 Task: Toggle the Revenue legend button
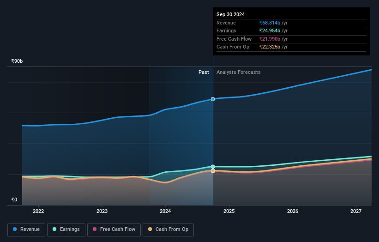point(26,230)
